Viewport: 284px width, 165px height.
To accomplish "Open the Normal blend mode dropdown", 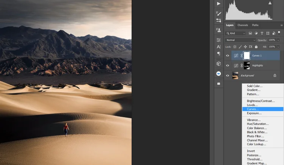I will click(x=240, y=40).
